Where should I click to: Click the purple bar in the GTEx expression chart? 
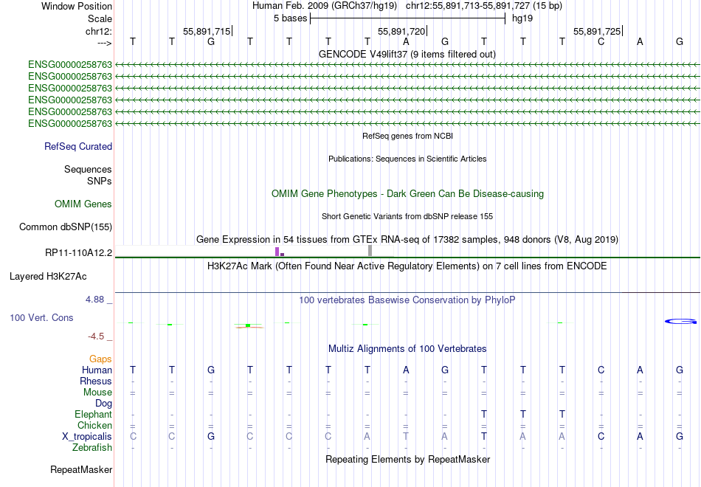[x=277, y=252]
